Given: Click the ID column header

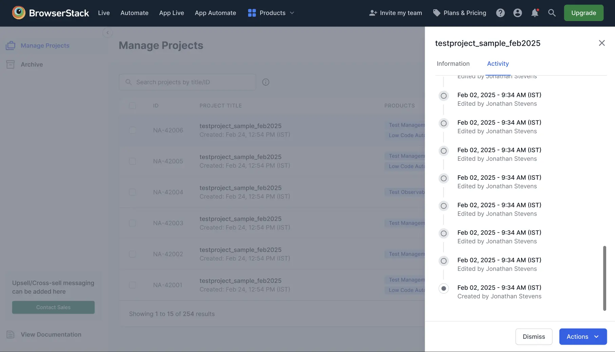Looking at the screenshot, I should click(x=156, y=105).
